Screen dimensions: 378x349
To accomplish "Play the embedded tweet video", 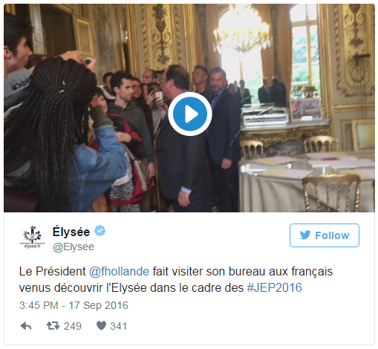I will coord(190,114).
